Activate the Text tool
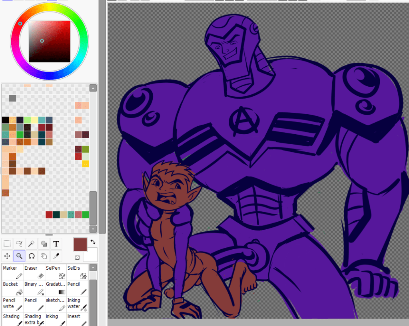409x326 pixels. pos(56,244)
